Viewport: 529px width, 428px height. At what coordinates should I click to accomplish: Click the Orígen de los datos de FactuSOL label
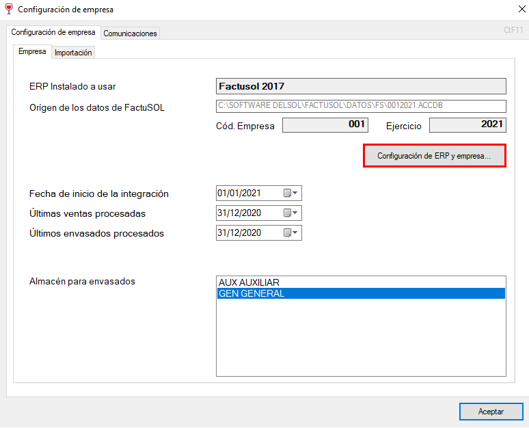pos(97,107)
